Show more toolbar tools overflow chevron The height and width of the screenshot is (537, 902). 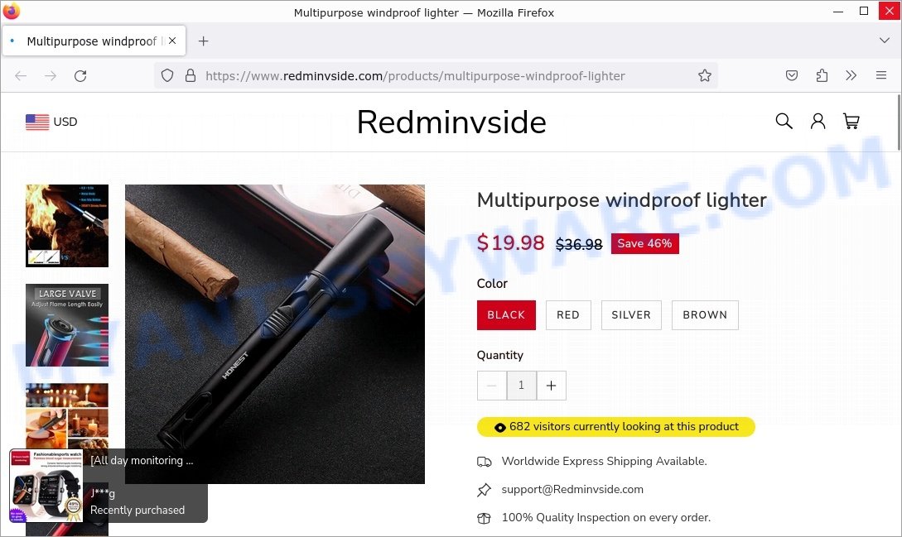pos(851,76)
